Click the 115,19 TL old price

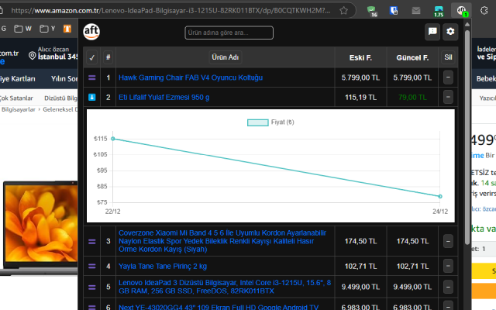pos(360,97)
